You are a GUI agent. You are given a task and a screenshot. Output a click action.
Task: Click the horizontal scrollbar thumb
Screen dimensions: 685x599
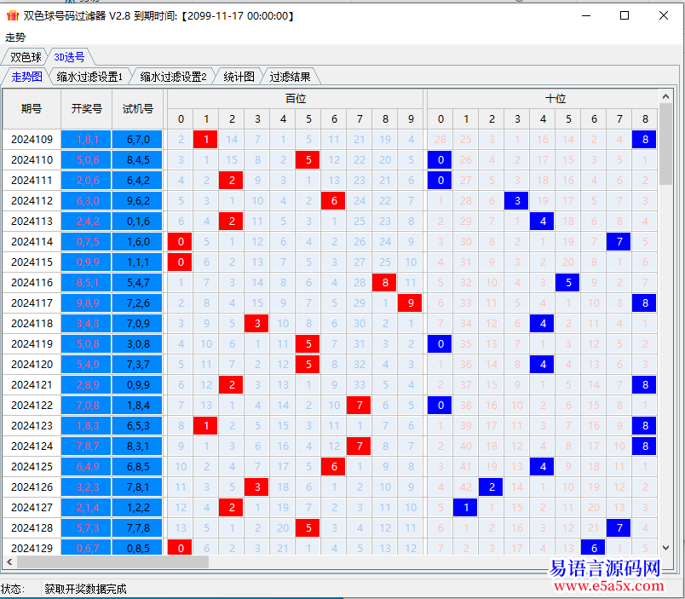112,562
